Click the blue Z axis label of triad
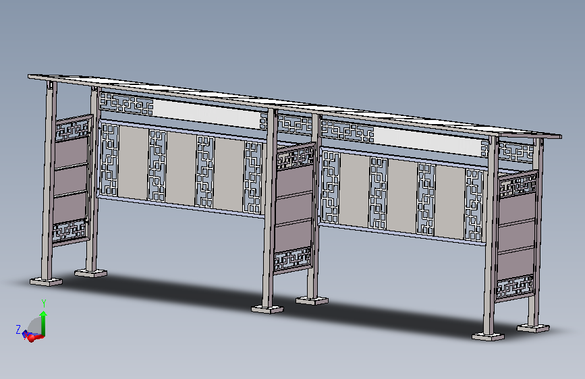The height and width of the screenshot is (379, 585). (18, 329)
